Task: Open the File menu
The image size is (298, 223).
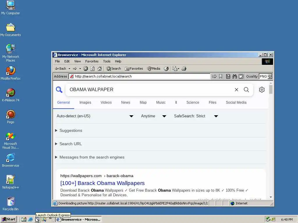Action: (x=57, y=61)
